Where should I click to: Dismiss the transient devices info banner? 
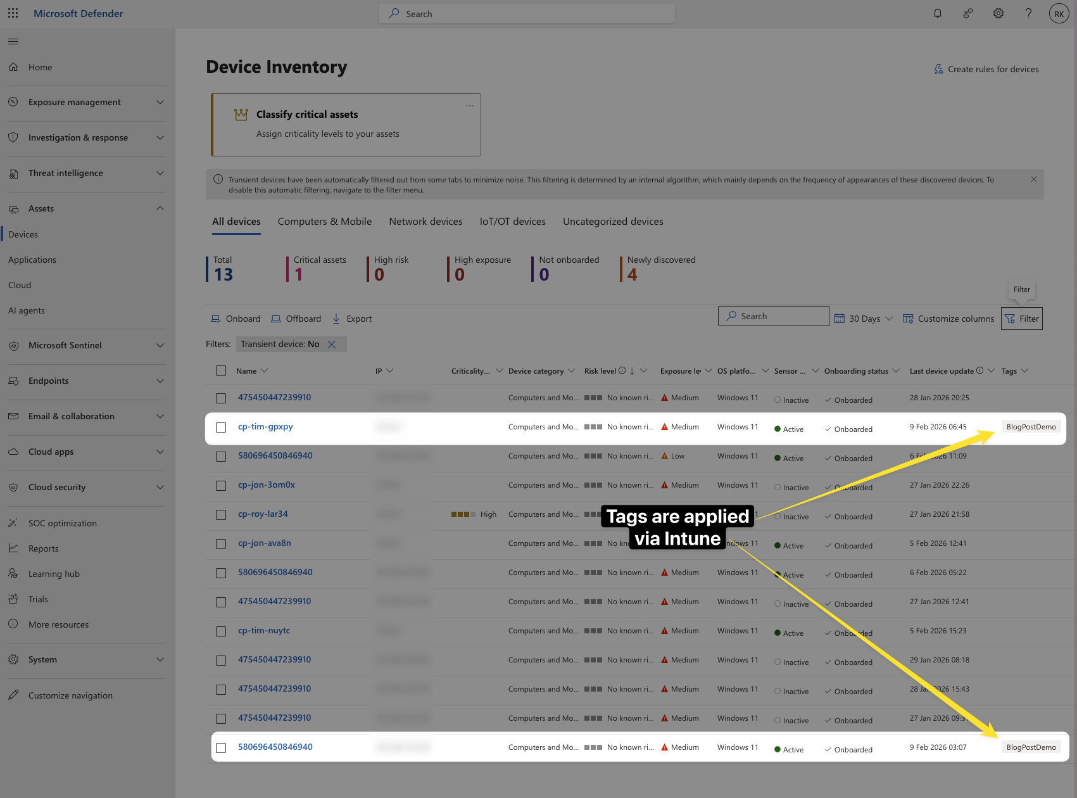click(1034, 180)
